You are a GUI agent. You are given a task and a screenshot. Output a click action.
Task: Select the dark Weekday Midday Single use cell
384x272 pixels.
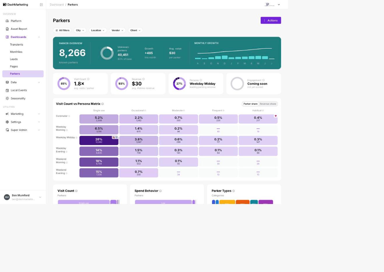pyautogui.click(x=99, y=140)
